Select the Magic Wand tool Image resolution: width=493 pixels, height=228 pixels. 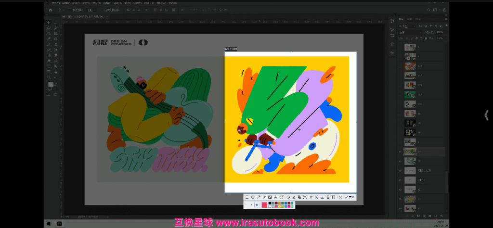tap(56, 28)
